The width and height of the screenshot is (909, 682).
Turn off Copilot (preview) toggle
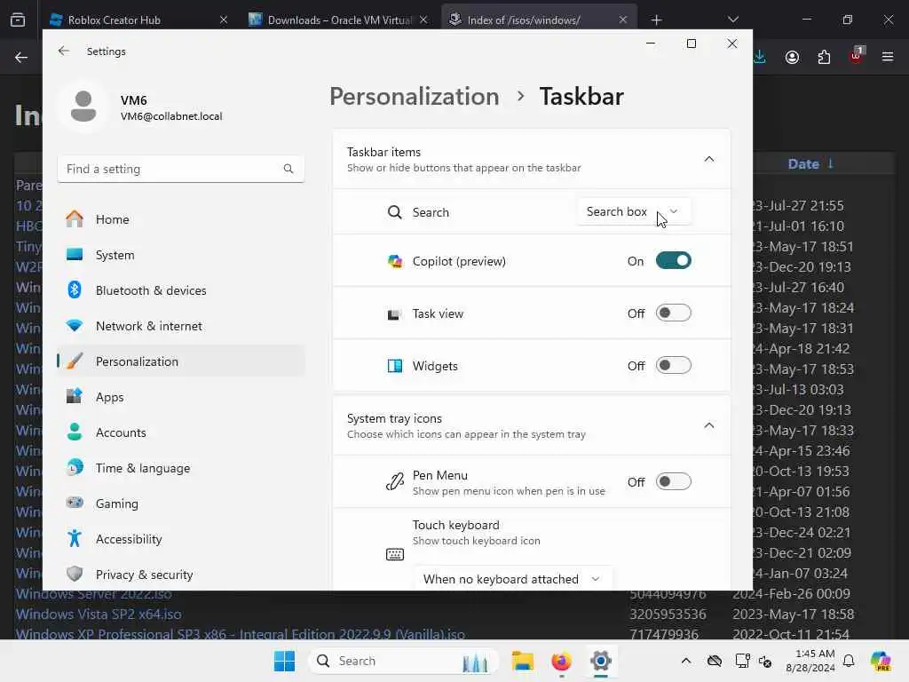pos(673,261)
